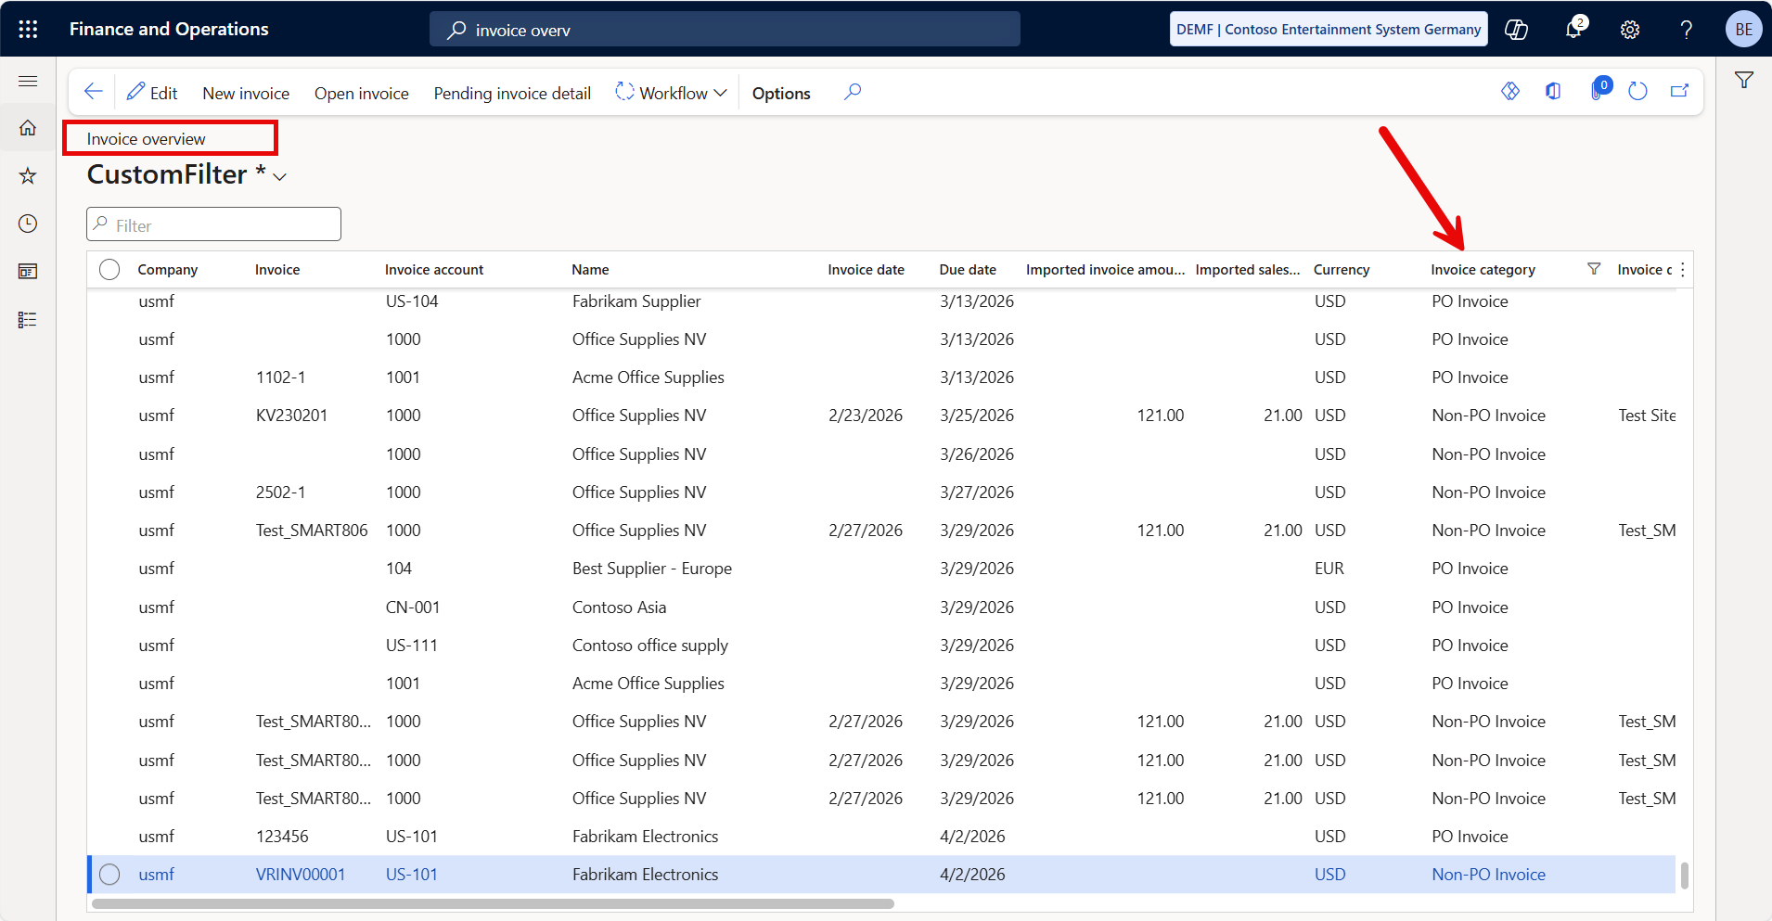Open Pending invoice detail
The image size is (1772, 921).
[512, 93]
